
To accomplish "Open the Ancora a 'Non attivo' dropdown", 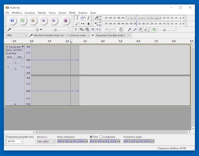I will click(x=46, y=141).
